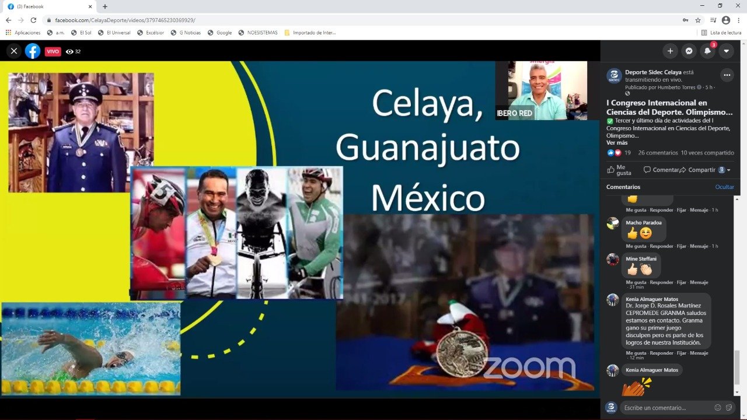Open the notifications bell
The image size is (747, 420).
pos(707,51)
